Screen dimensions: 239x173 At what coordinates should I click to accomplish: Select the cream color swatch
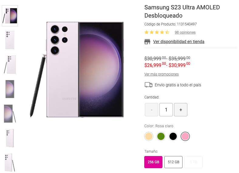[149, 136]
